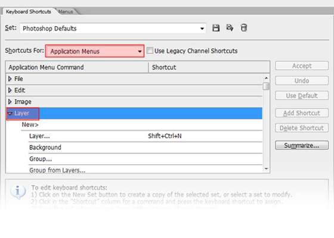Switch to the Keyboard Shortcuts tab

(x=29, y=11)
